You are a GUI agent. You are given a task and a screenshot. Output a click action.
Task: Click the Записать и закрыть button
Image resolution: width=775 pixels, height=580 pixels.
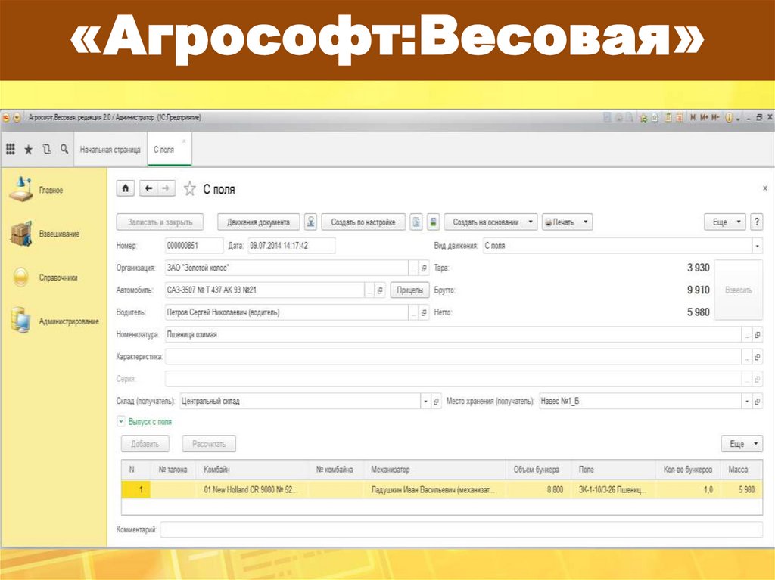pyautogui.click(x=160, y=222)
